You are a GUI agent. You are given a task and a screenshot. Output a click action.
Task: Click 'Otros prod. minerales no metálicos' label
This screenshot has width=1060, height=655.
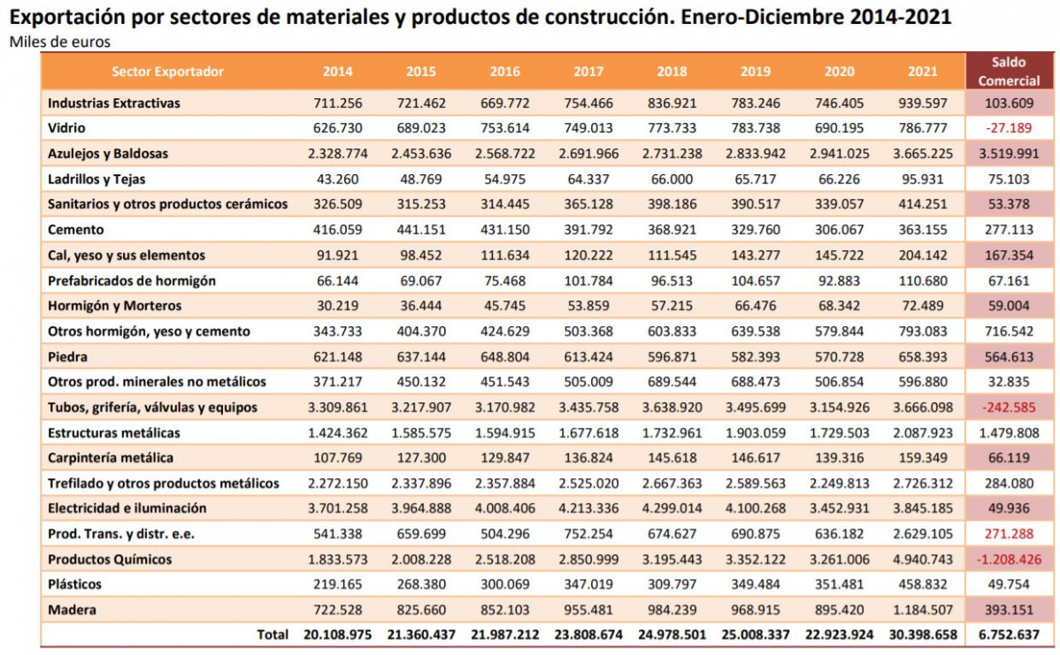(x=157, y=382)
